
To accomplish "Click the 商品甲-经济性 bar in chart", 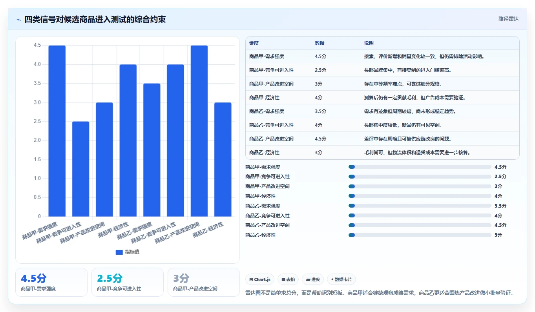I will [128, 140].
